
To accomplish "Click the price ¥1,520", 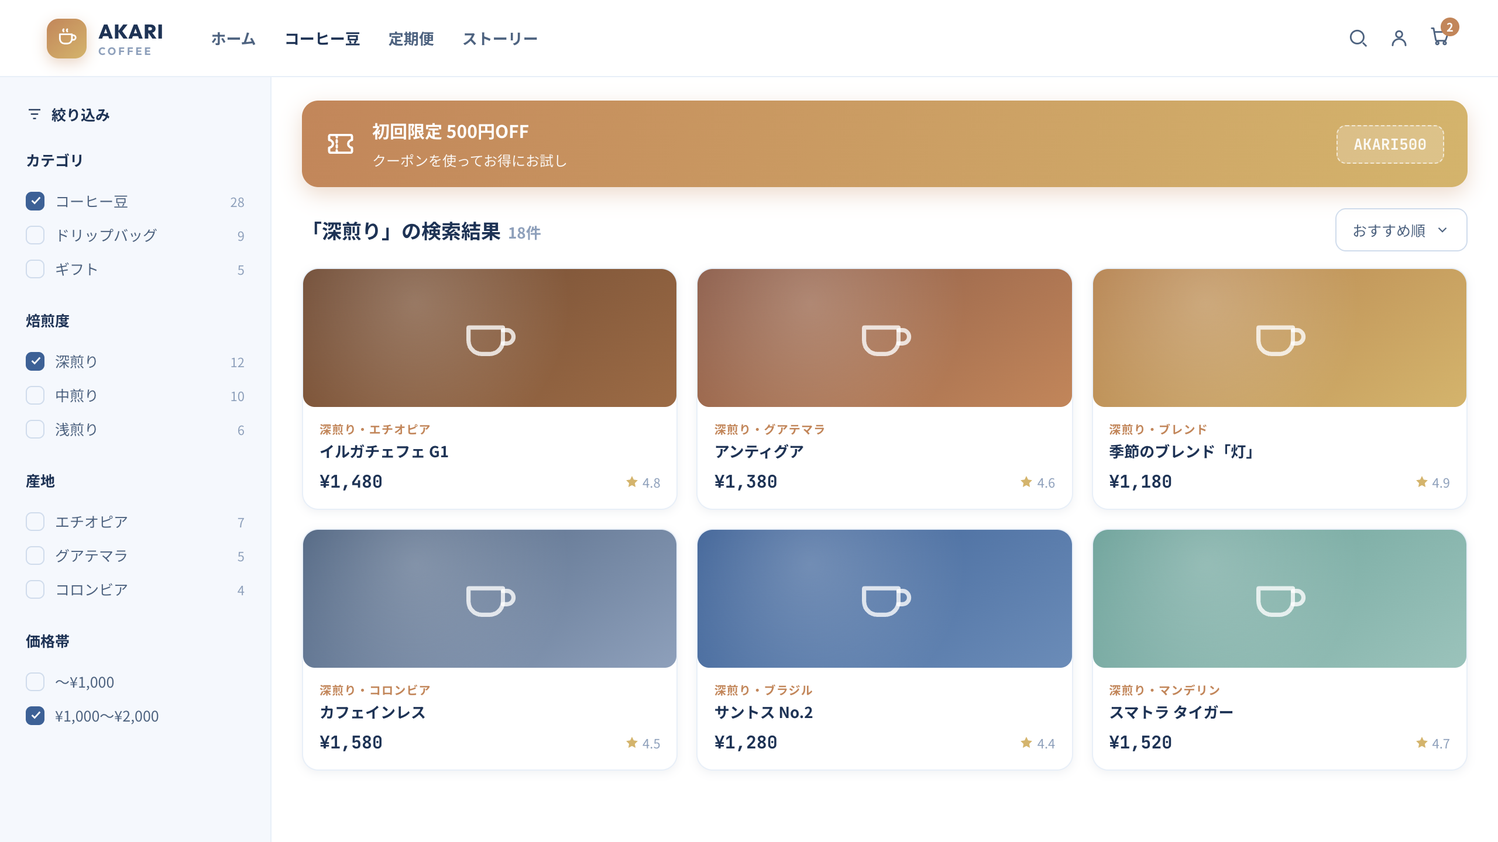I will pos(1140,743).
